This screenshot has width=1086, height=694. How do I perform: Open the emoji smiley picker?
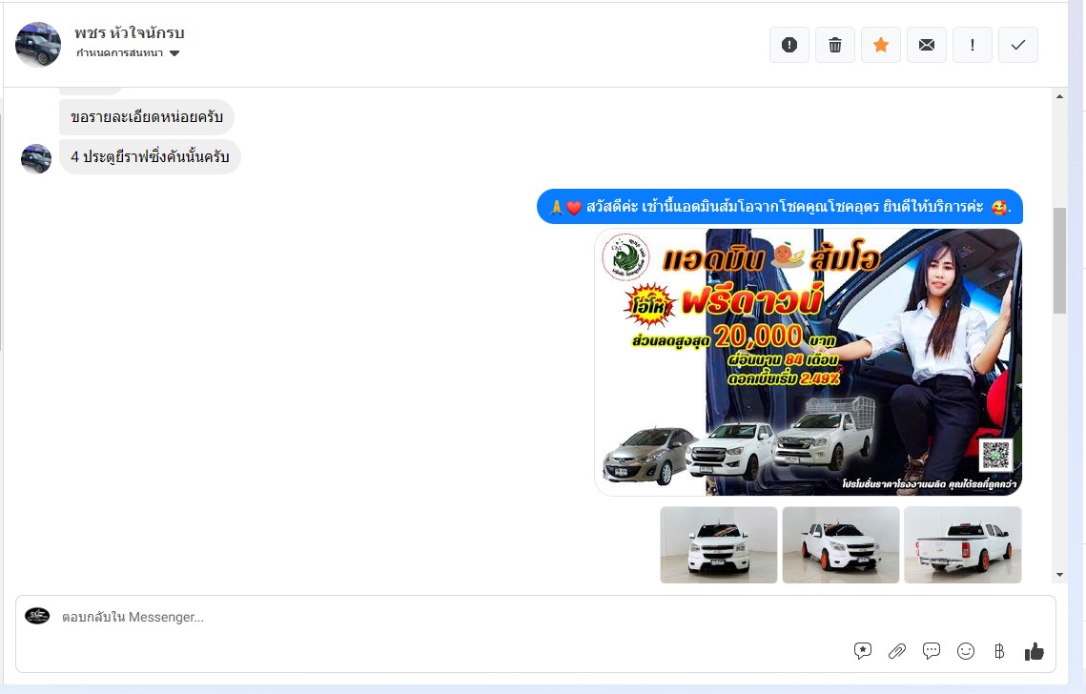click(x=966, y=651)
